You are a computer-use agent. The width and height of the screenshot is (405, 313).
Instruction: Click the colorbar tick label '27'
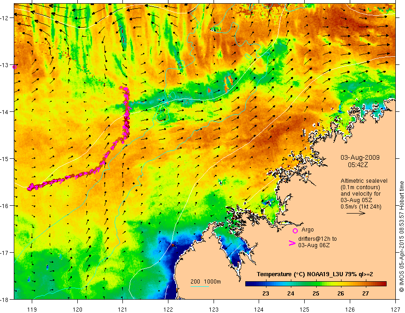coord(365,294)
